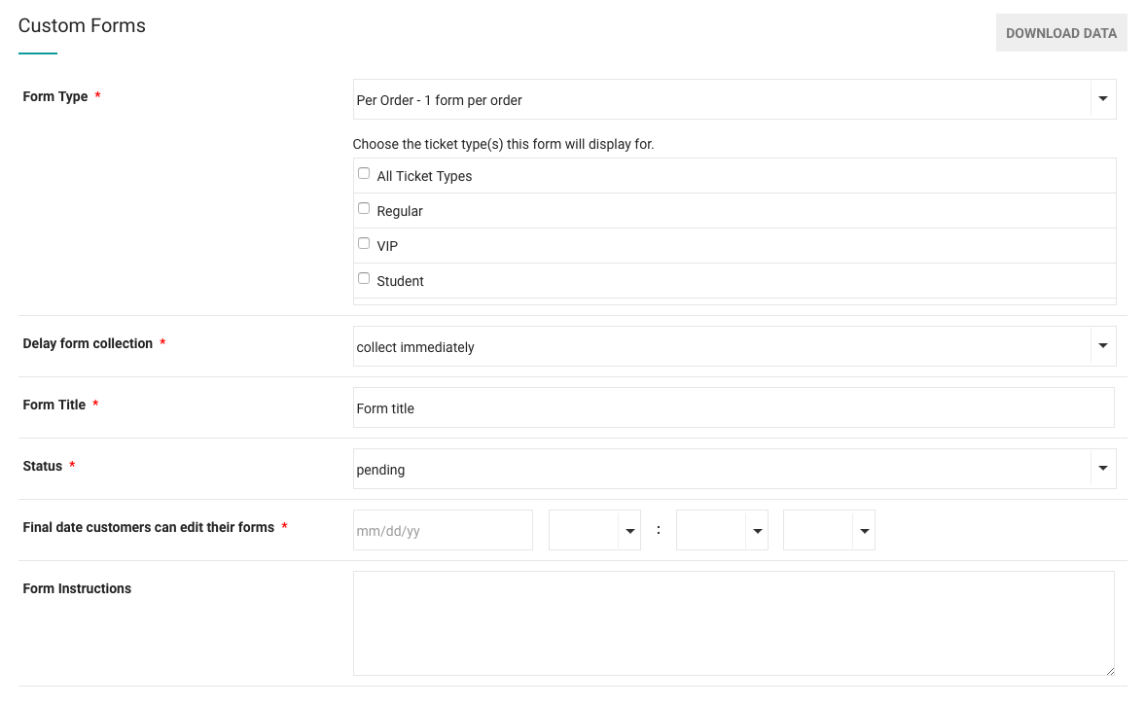Click the DOWNLOAD DATA button
The image size is (1145, 706).
pyautogui.click(x=1060, y=32)
